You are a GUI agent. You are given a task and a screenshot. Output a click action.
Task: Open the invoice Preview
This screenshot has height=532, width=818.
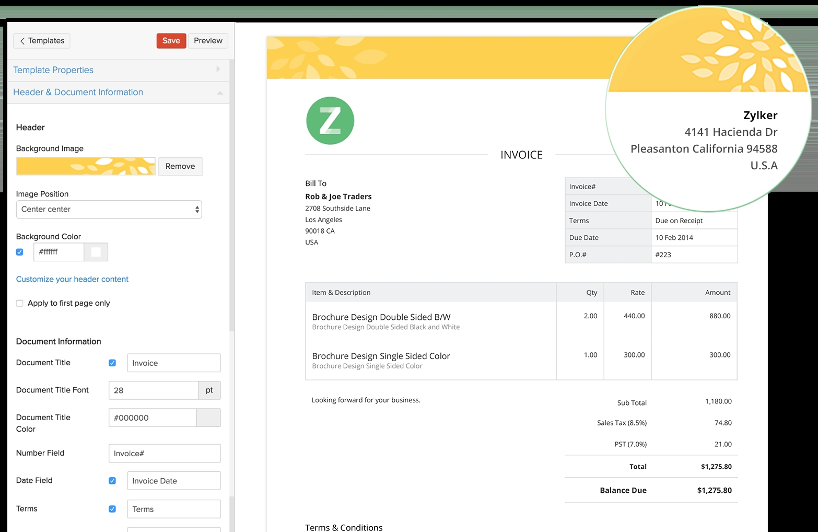pos(207,40)
